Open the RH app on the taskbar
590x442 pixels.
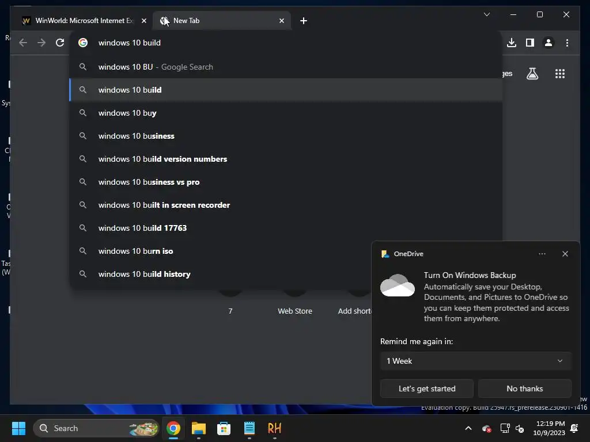coord(274,428)
